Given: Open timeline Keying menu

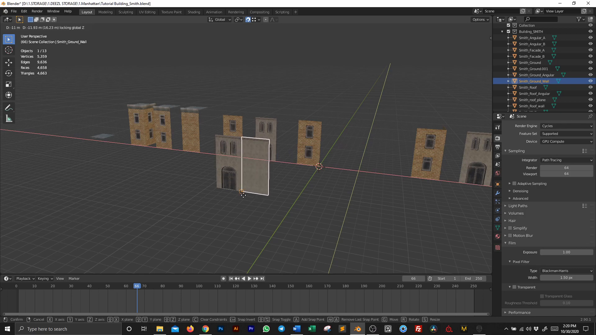Looking at the screenshot, I should [x=45, y=279].
